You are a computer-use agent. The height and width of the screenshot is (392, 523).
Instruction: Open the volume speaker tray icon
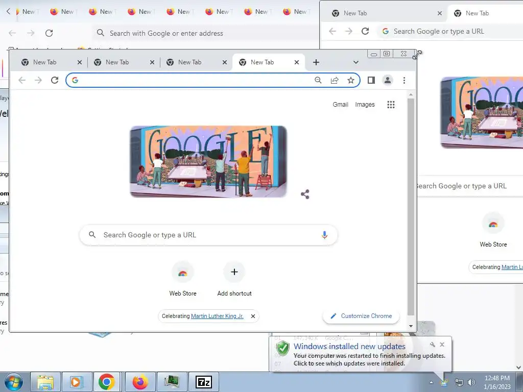(471, 382)
